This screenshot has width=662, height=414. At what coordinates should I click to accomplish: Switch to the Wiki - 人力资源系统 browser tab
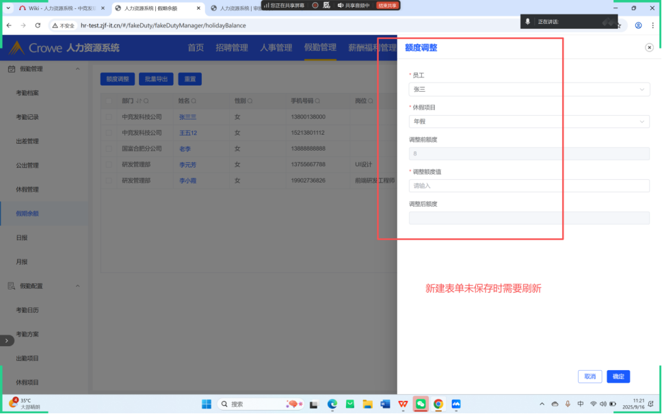[x=62, y=8]
